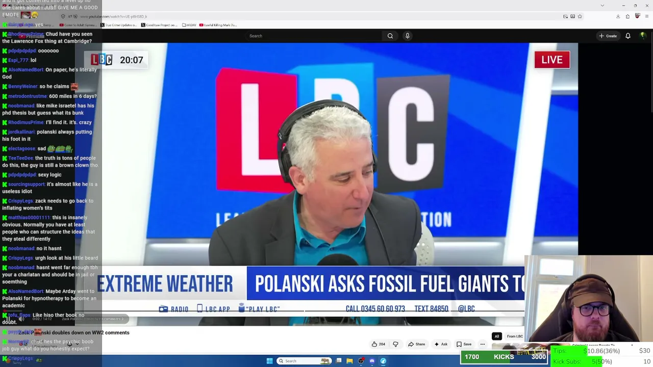Click the 'urgh look at his little beard' message

(x=50, y=258)
